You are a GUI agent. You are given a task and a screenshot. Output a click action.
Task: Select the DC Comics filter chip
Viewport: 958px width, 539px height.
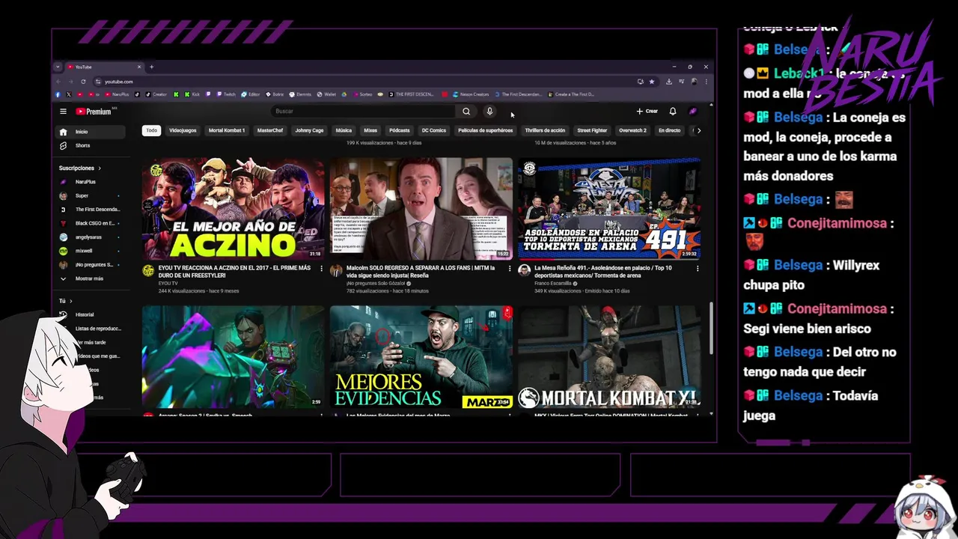point(433,130)
